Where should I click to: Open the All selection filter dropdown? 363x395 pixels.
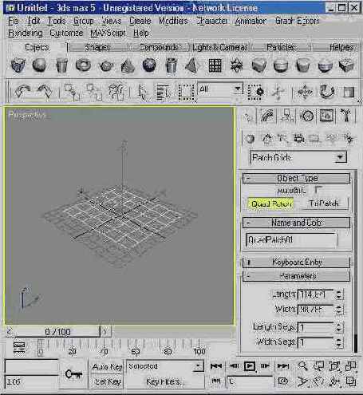pyautogui.click(x=238, y=89)
